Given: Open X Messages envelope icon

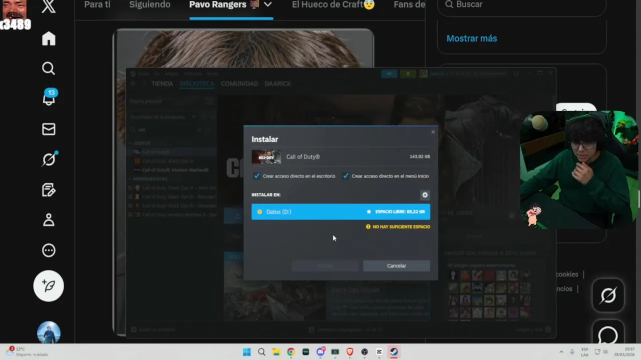Looking at the screenshot, I should click(x=49, y=129).
